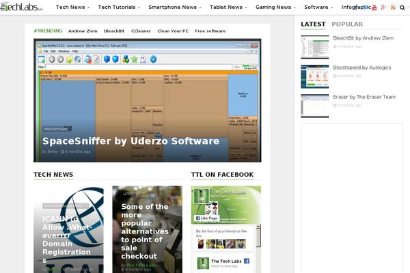
Task: Open trending tag Andrew Ziem
Action: click(x=83, y=31)
